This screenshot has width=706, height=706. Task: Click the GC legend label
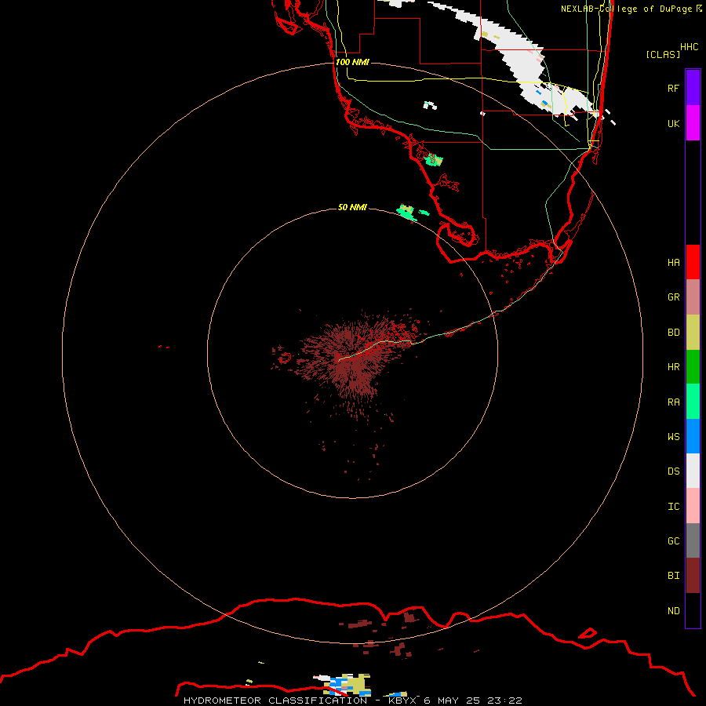click(673, 541)
